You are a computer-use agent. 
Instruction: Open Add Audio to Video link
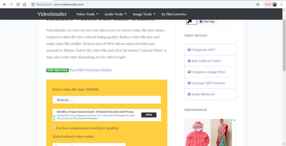(206, 61)
